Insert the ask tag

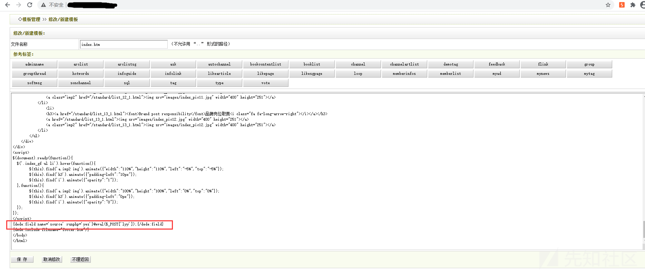pos(173,64)
